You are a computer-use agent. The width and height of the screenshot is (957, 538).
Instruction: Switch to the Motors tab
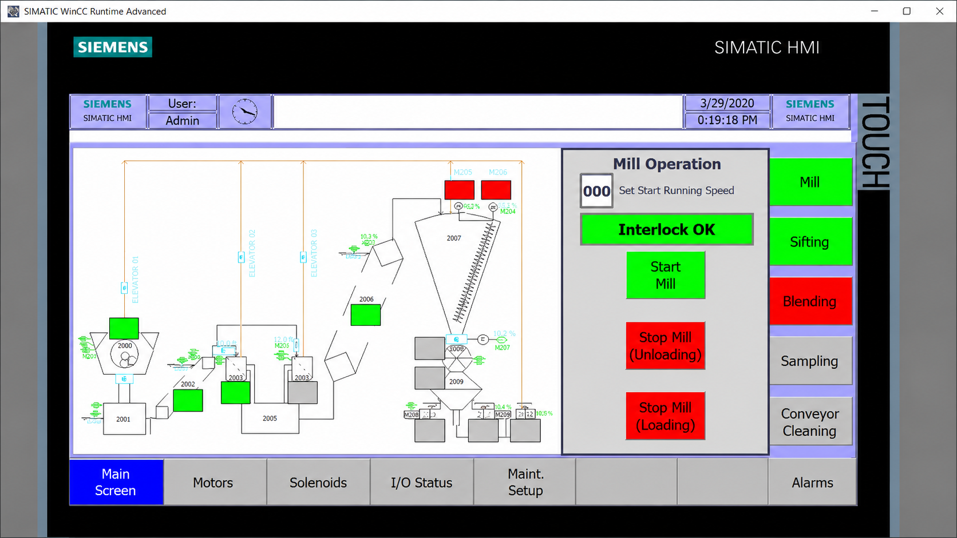tap(215, 482)
